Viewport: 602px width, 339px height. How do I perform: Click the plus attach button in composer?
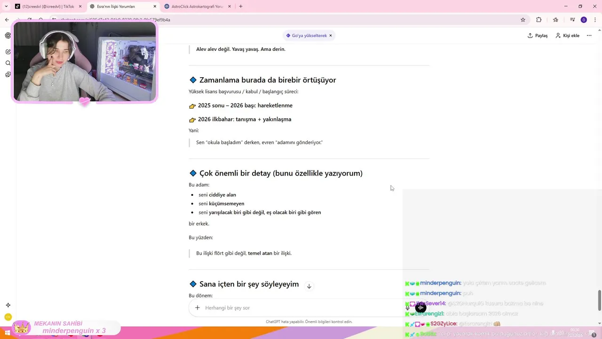click(198, 308)
